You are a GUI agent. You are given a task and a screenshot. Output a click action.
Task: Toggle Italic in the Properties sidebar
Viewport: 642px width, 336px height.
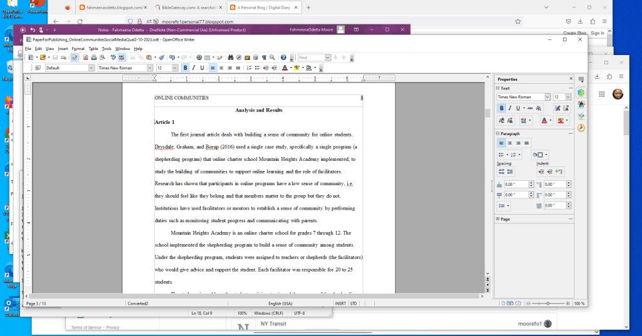click(x=510, y=108)
